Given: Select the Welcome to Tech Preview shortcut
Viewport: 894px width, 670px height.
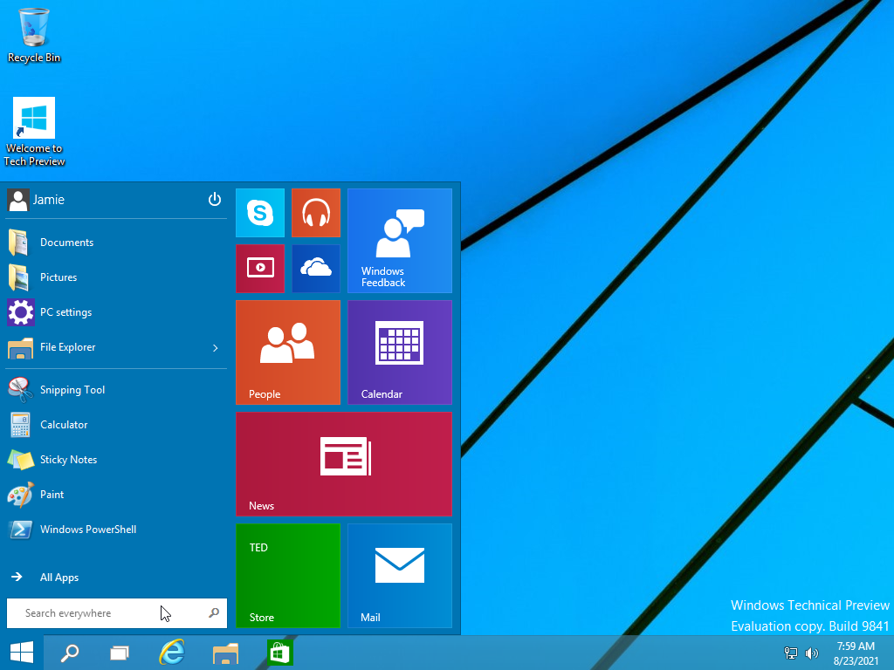Looking at the screenshot, I should click(34, 132).
